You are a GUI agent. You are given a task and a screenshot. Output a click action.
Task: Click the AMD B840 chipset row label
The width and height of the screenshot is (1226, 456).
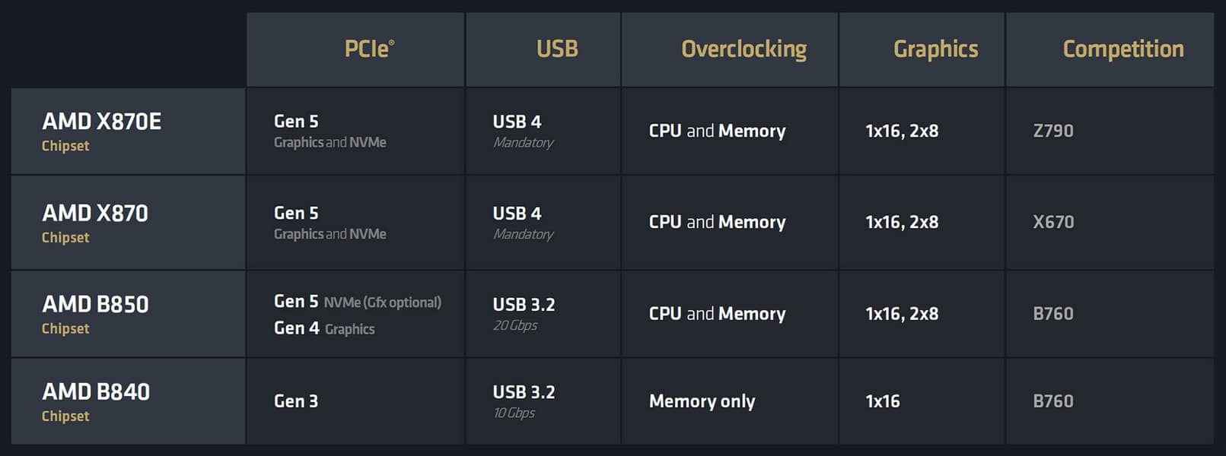(96, 401)
